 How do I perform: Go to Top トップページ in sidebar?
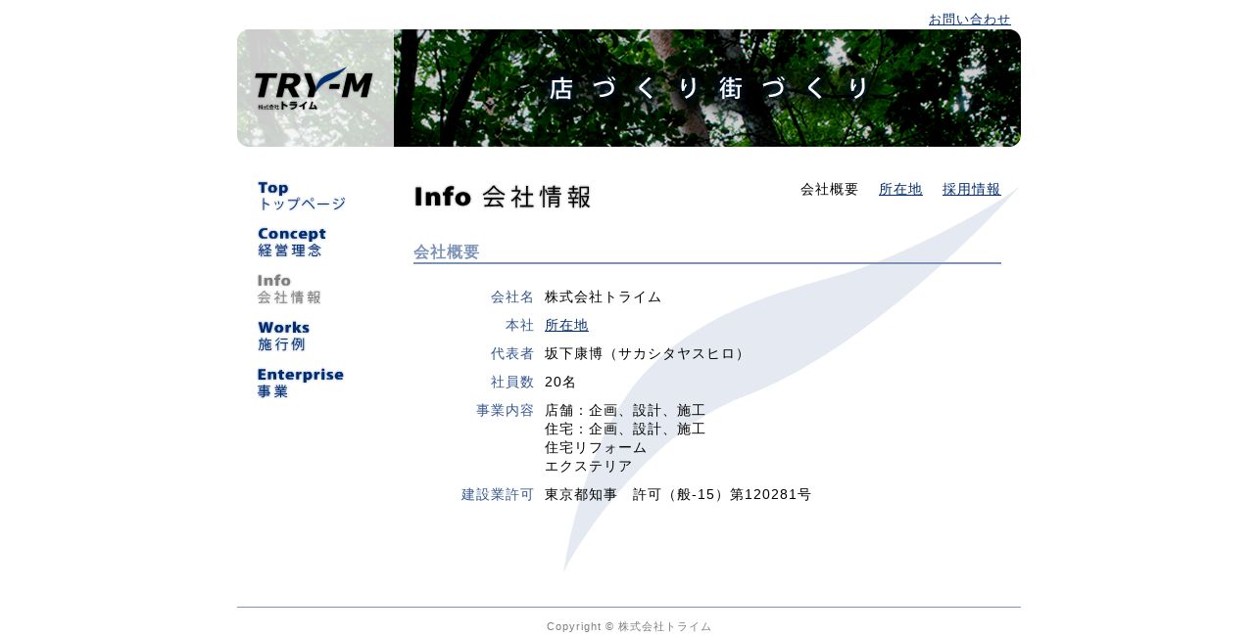coord(302,196)
